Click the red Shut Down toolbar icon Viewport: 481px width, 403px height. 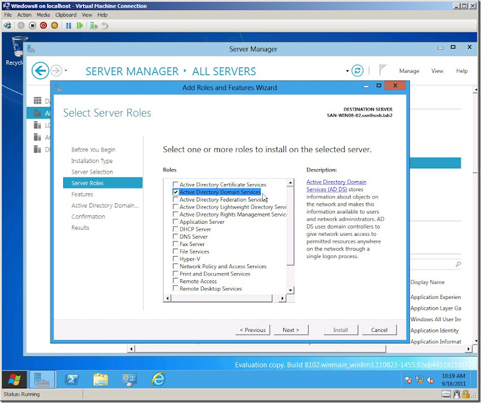(x=43, y=26)
